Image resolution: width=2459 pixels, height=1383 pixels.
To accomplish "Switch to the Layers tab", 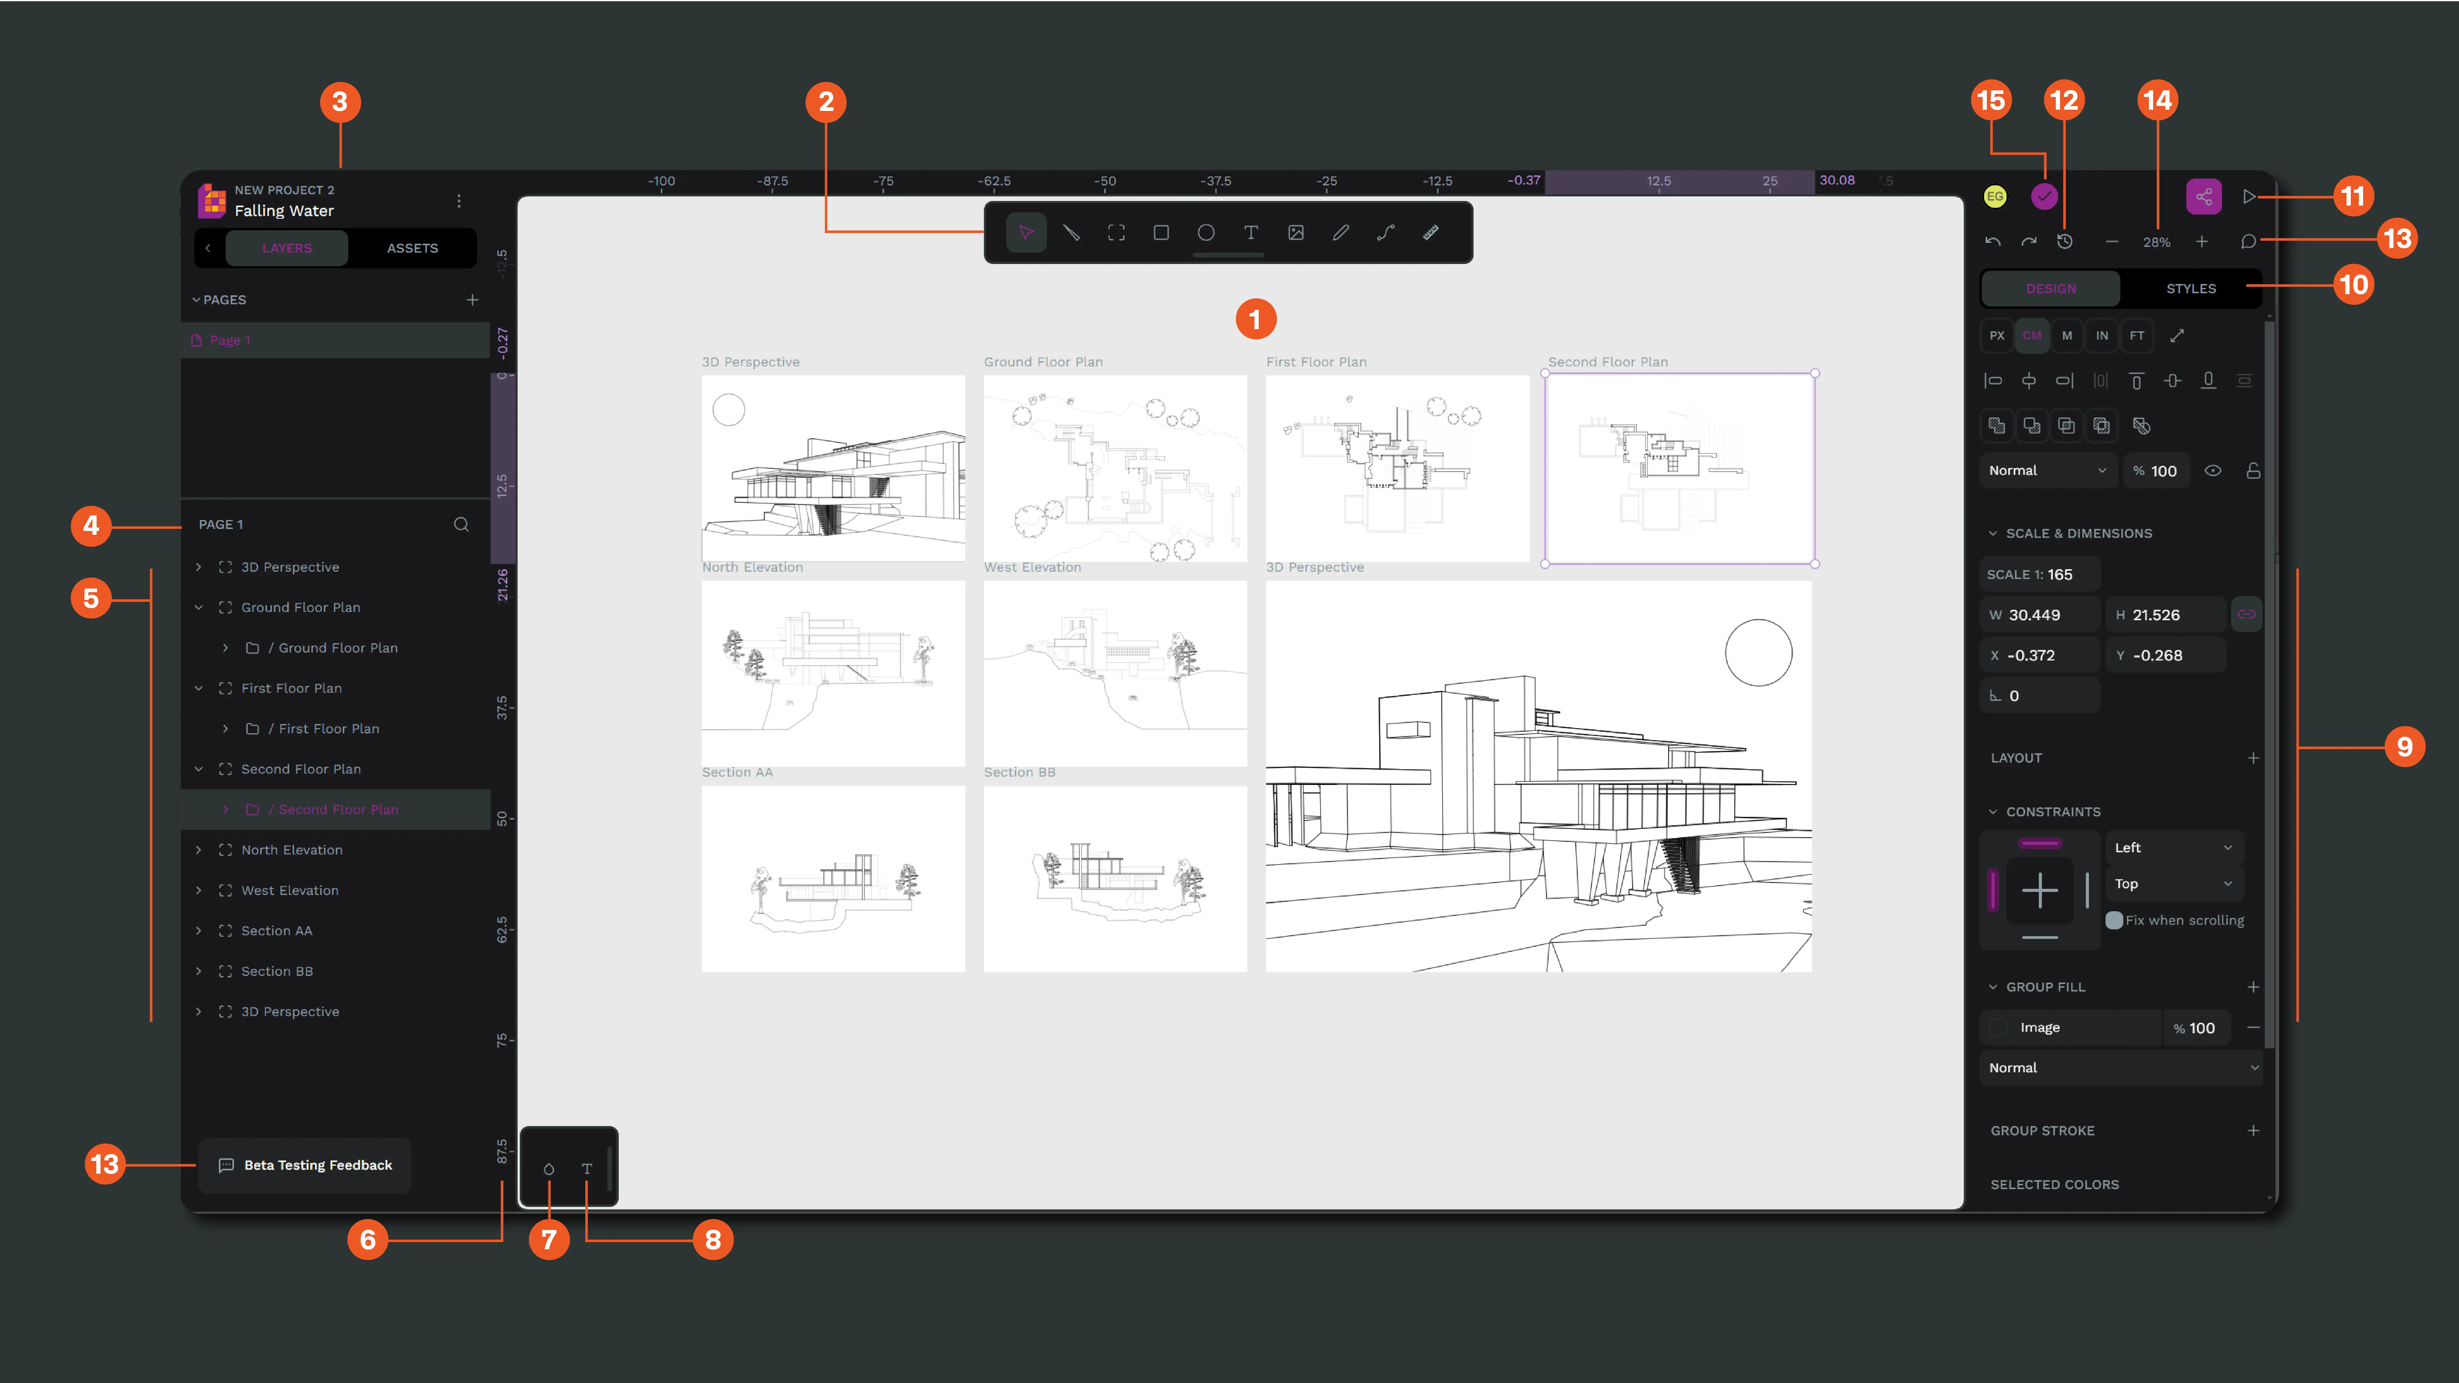I will coord(287,248).
